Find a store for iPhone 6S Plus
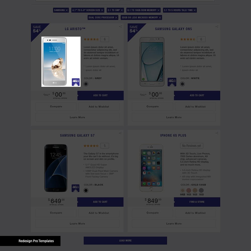The height and width of the screenshot is (251, 251). [x=197, y=202]
